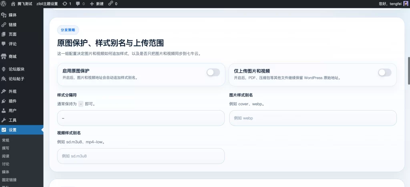Click the 仅上传图片和视频 label text

point(252,71)
